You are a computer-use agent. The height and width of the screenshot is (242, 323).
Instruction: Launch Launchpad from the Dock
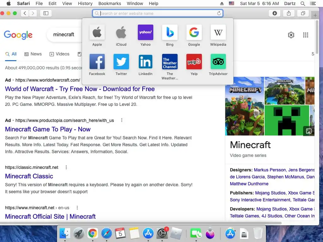pos(79,233)
